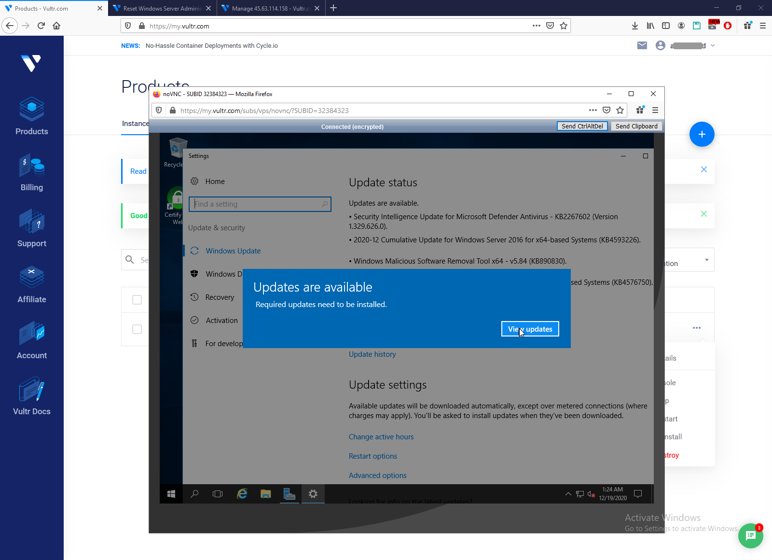Image resolution: width=772 pixels, height=560 pixels.
Task: Open the location filter dropdown arrow
Action: pyautogui.click(x=707, y=260)
